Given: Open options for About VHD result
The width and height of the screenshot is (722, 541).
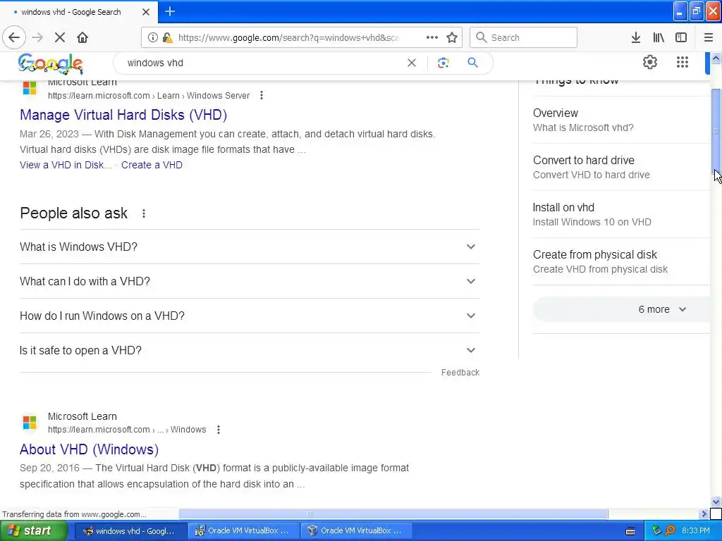Looking at the screenshot, I should click(x=219, y=430).
